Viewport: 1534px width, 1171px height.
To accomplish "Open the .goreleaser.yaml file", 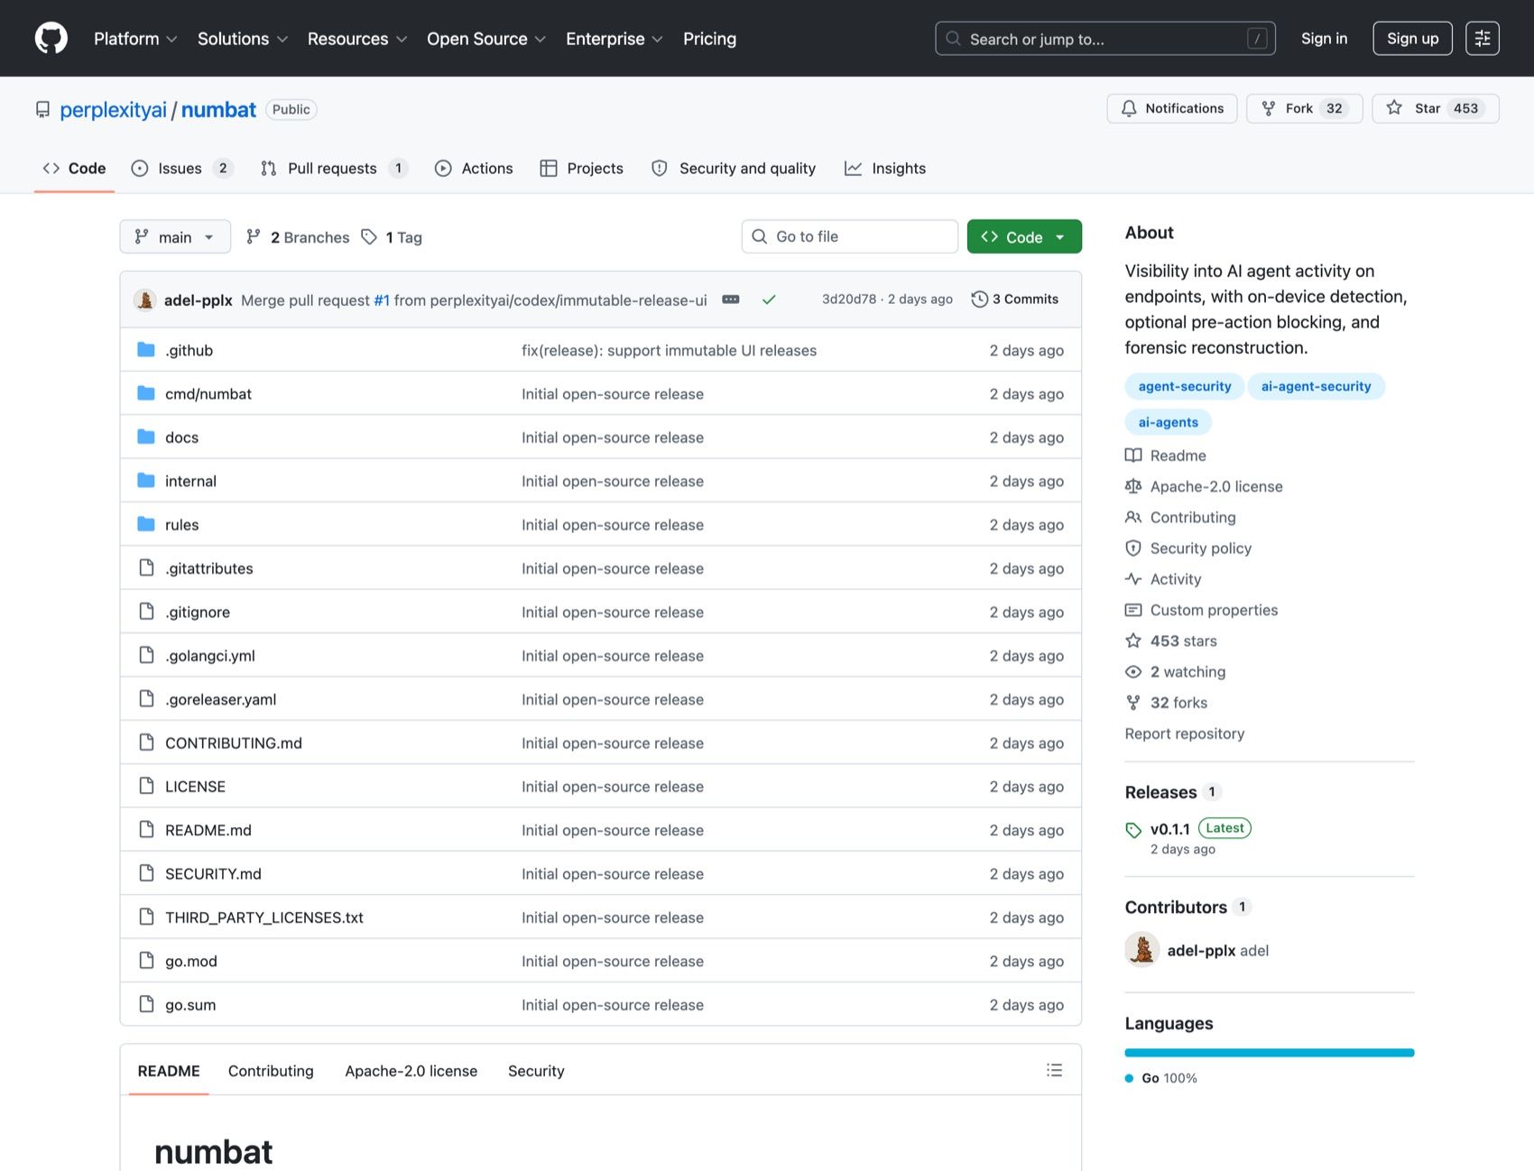I will (221, 699).
